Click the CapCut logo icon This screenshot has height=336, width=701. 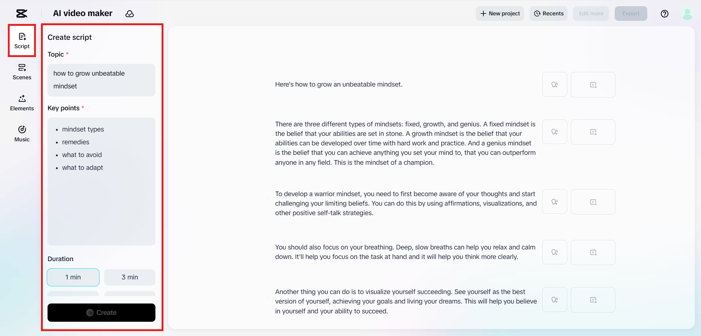[x=22, y=14]
